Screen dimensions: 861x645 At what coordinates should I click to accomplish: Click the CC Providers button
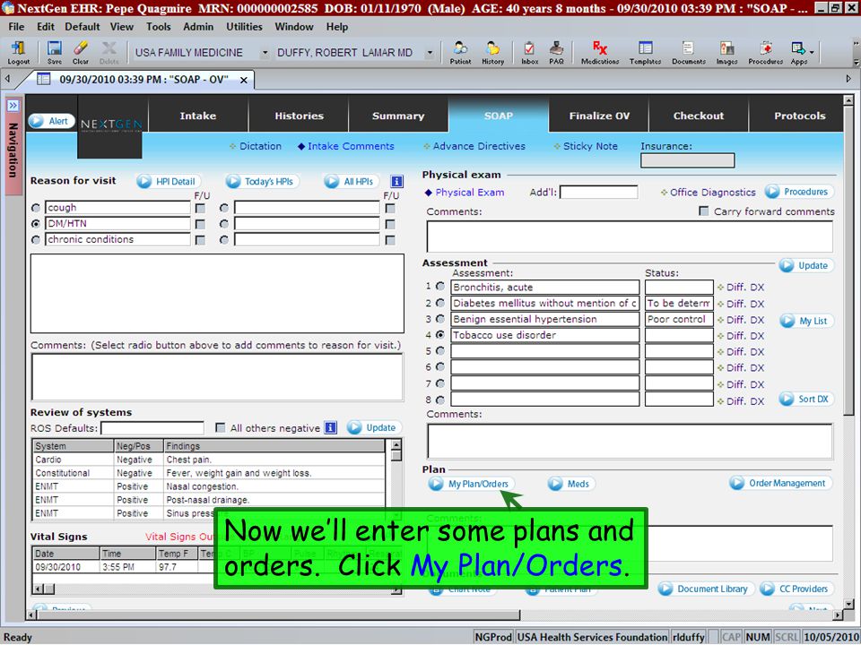pyautogui.click(x=796, y=589)
